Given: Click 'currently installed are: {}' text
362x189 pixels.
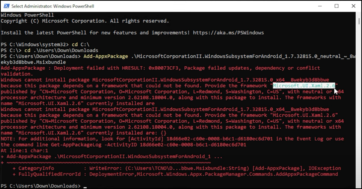Looking at the screenshot, I should click(x=126, y=133).
